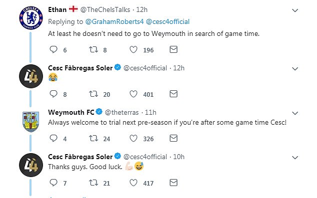This screenshot has width=317, height=198.
Task: View Chelsea crest avatar of Ethan
Action: [31, 18]
